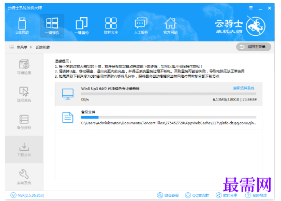This screenshot has height=201, width=281.
Task: Select the 安装系统 install system step
Action: point(24,177)
